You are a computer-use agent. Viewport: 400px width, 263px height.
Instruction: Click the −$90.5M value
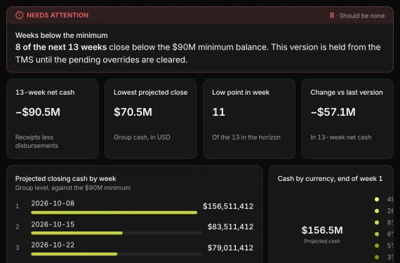pos(38,112)
